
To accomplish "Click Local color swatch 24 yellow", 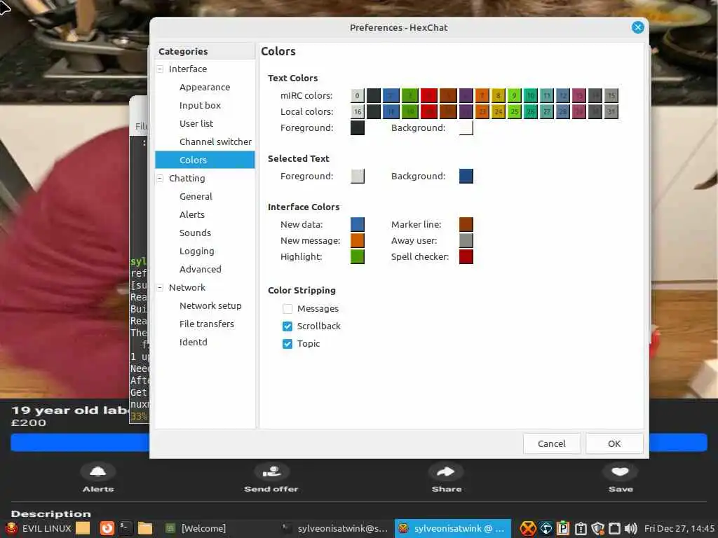I will 499,111.
